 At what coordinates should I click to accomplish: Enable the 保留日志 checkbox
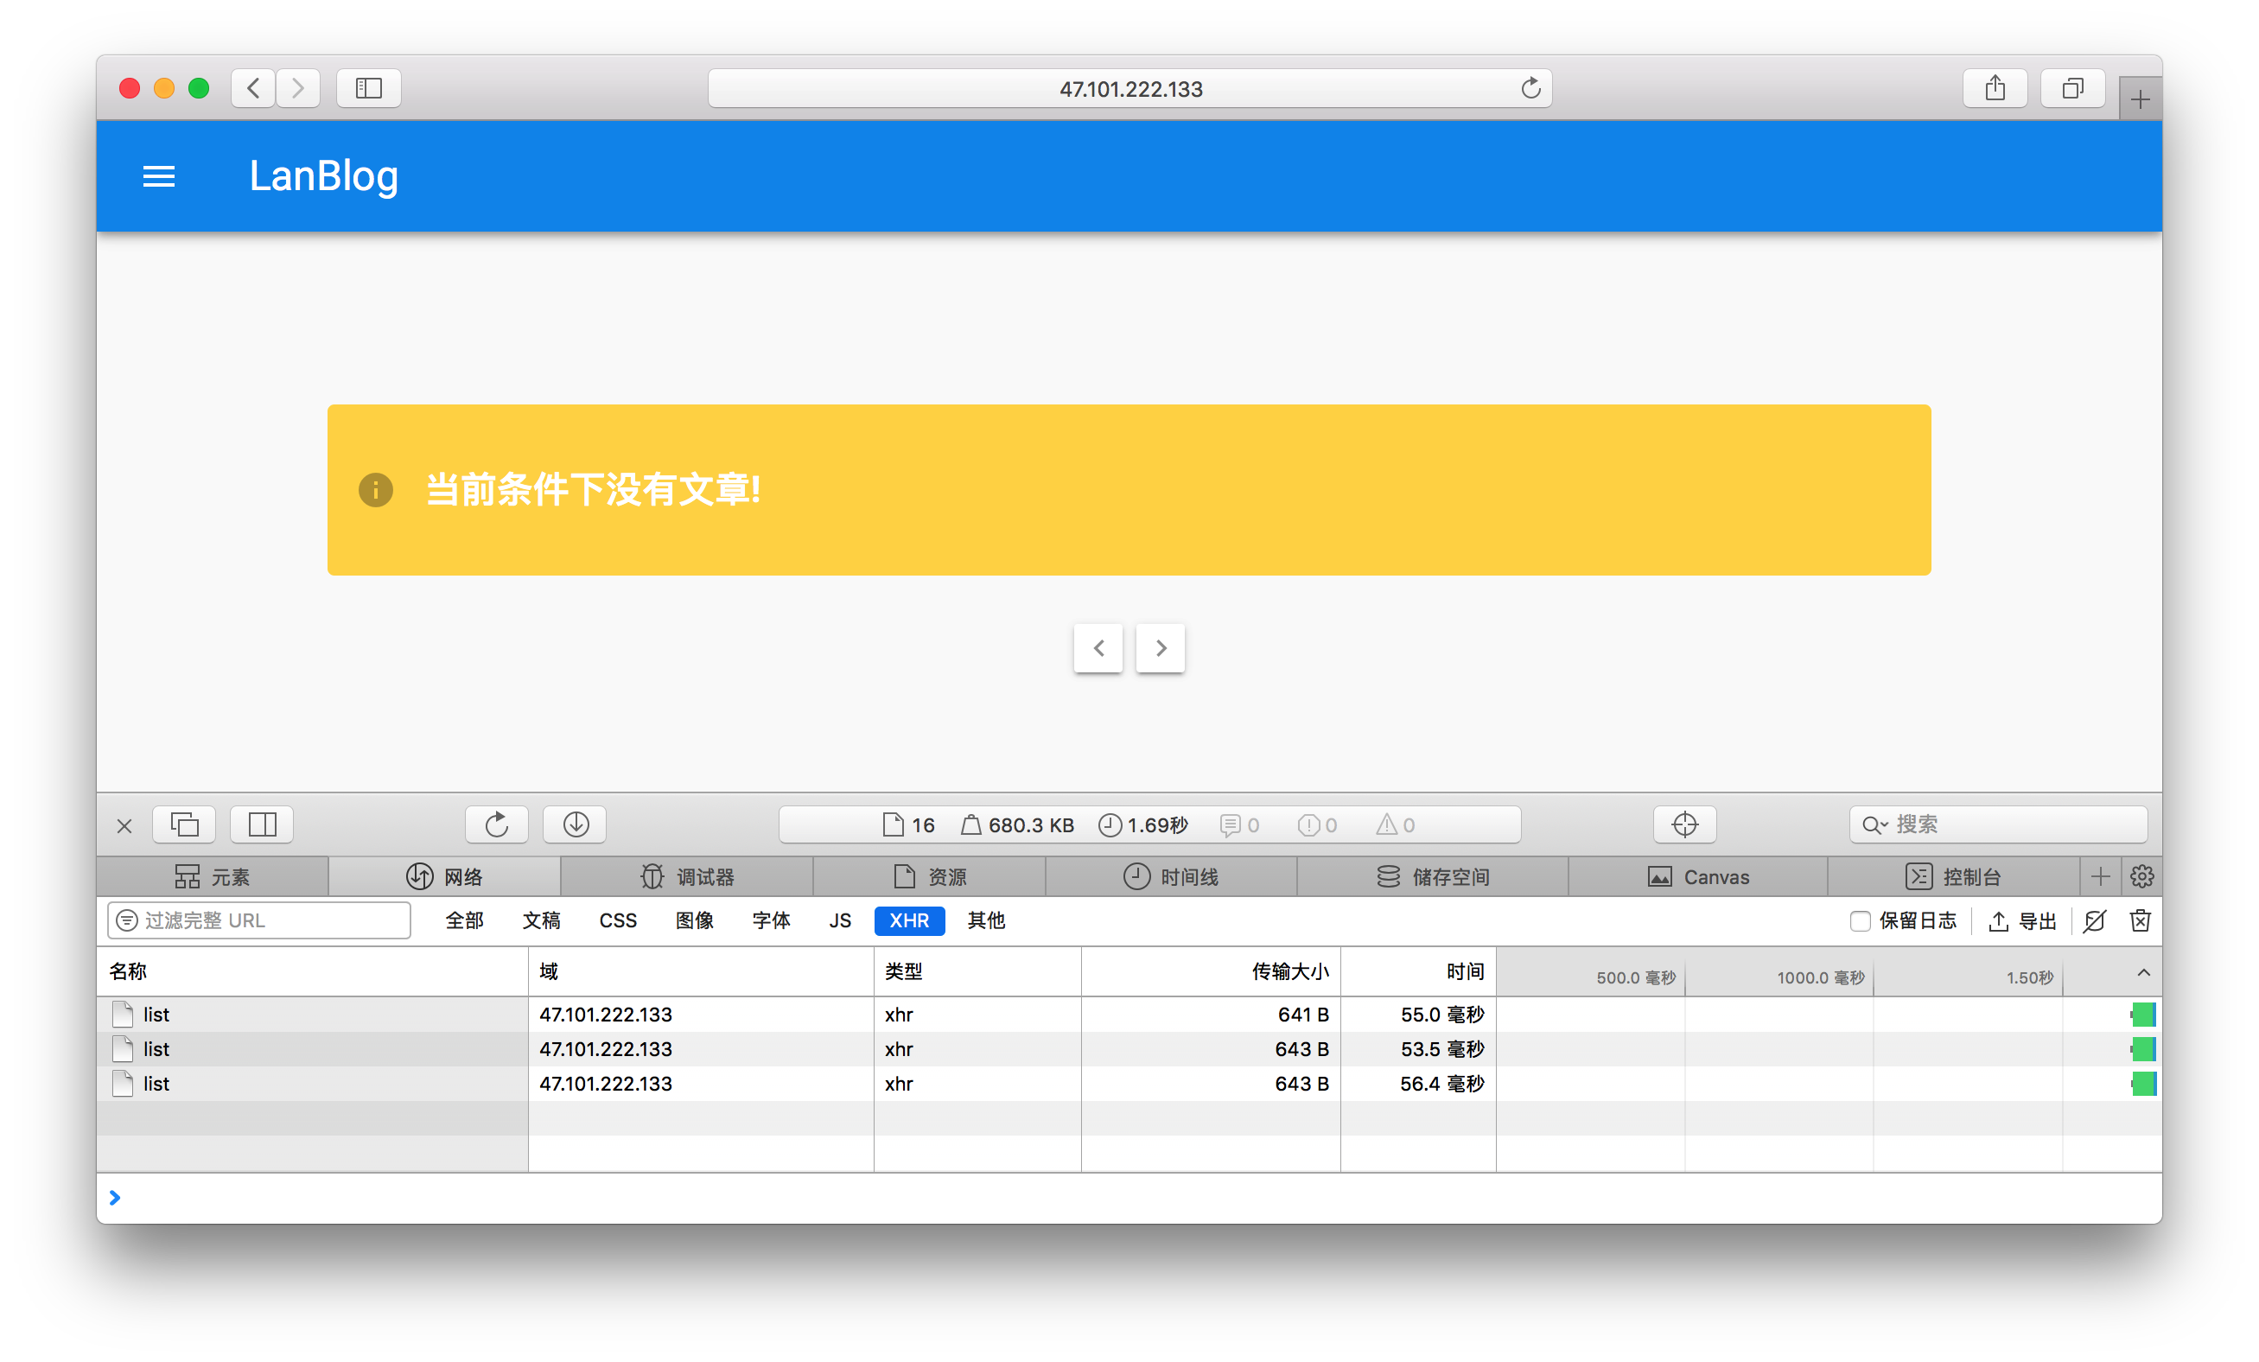(1859, 920)
